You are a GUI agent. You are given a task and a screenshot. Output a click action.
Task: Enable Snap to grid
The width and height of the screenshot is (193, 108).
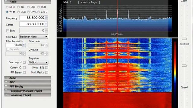point(24,62)
